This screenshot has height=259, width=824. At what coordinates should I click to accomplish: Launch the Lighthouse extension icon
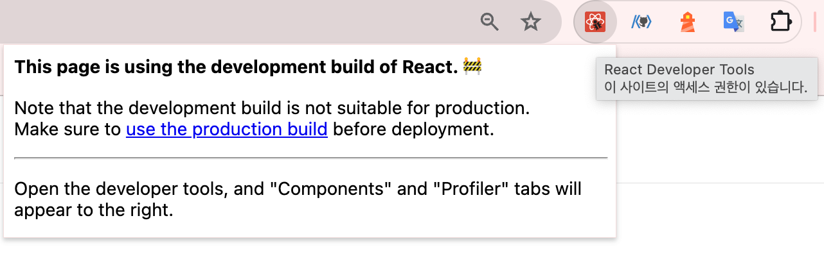[688, 22]
